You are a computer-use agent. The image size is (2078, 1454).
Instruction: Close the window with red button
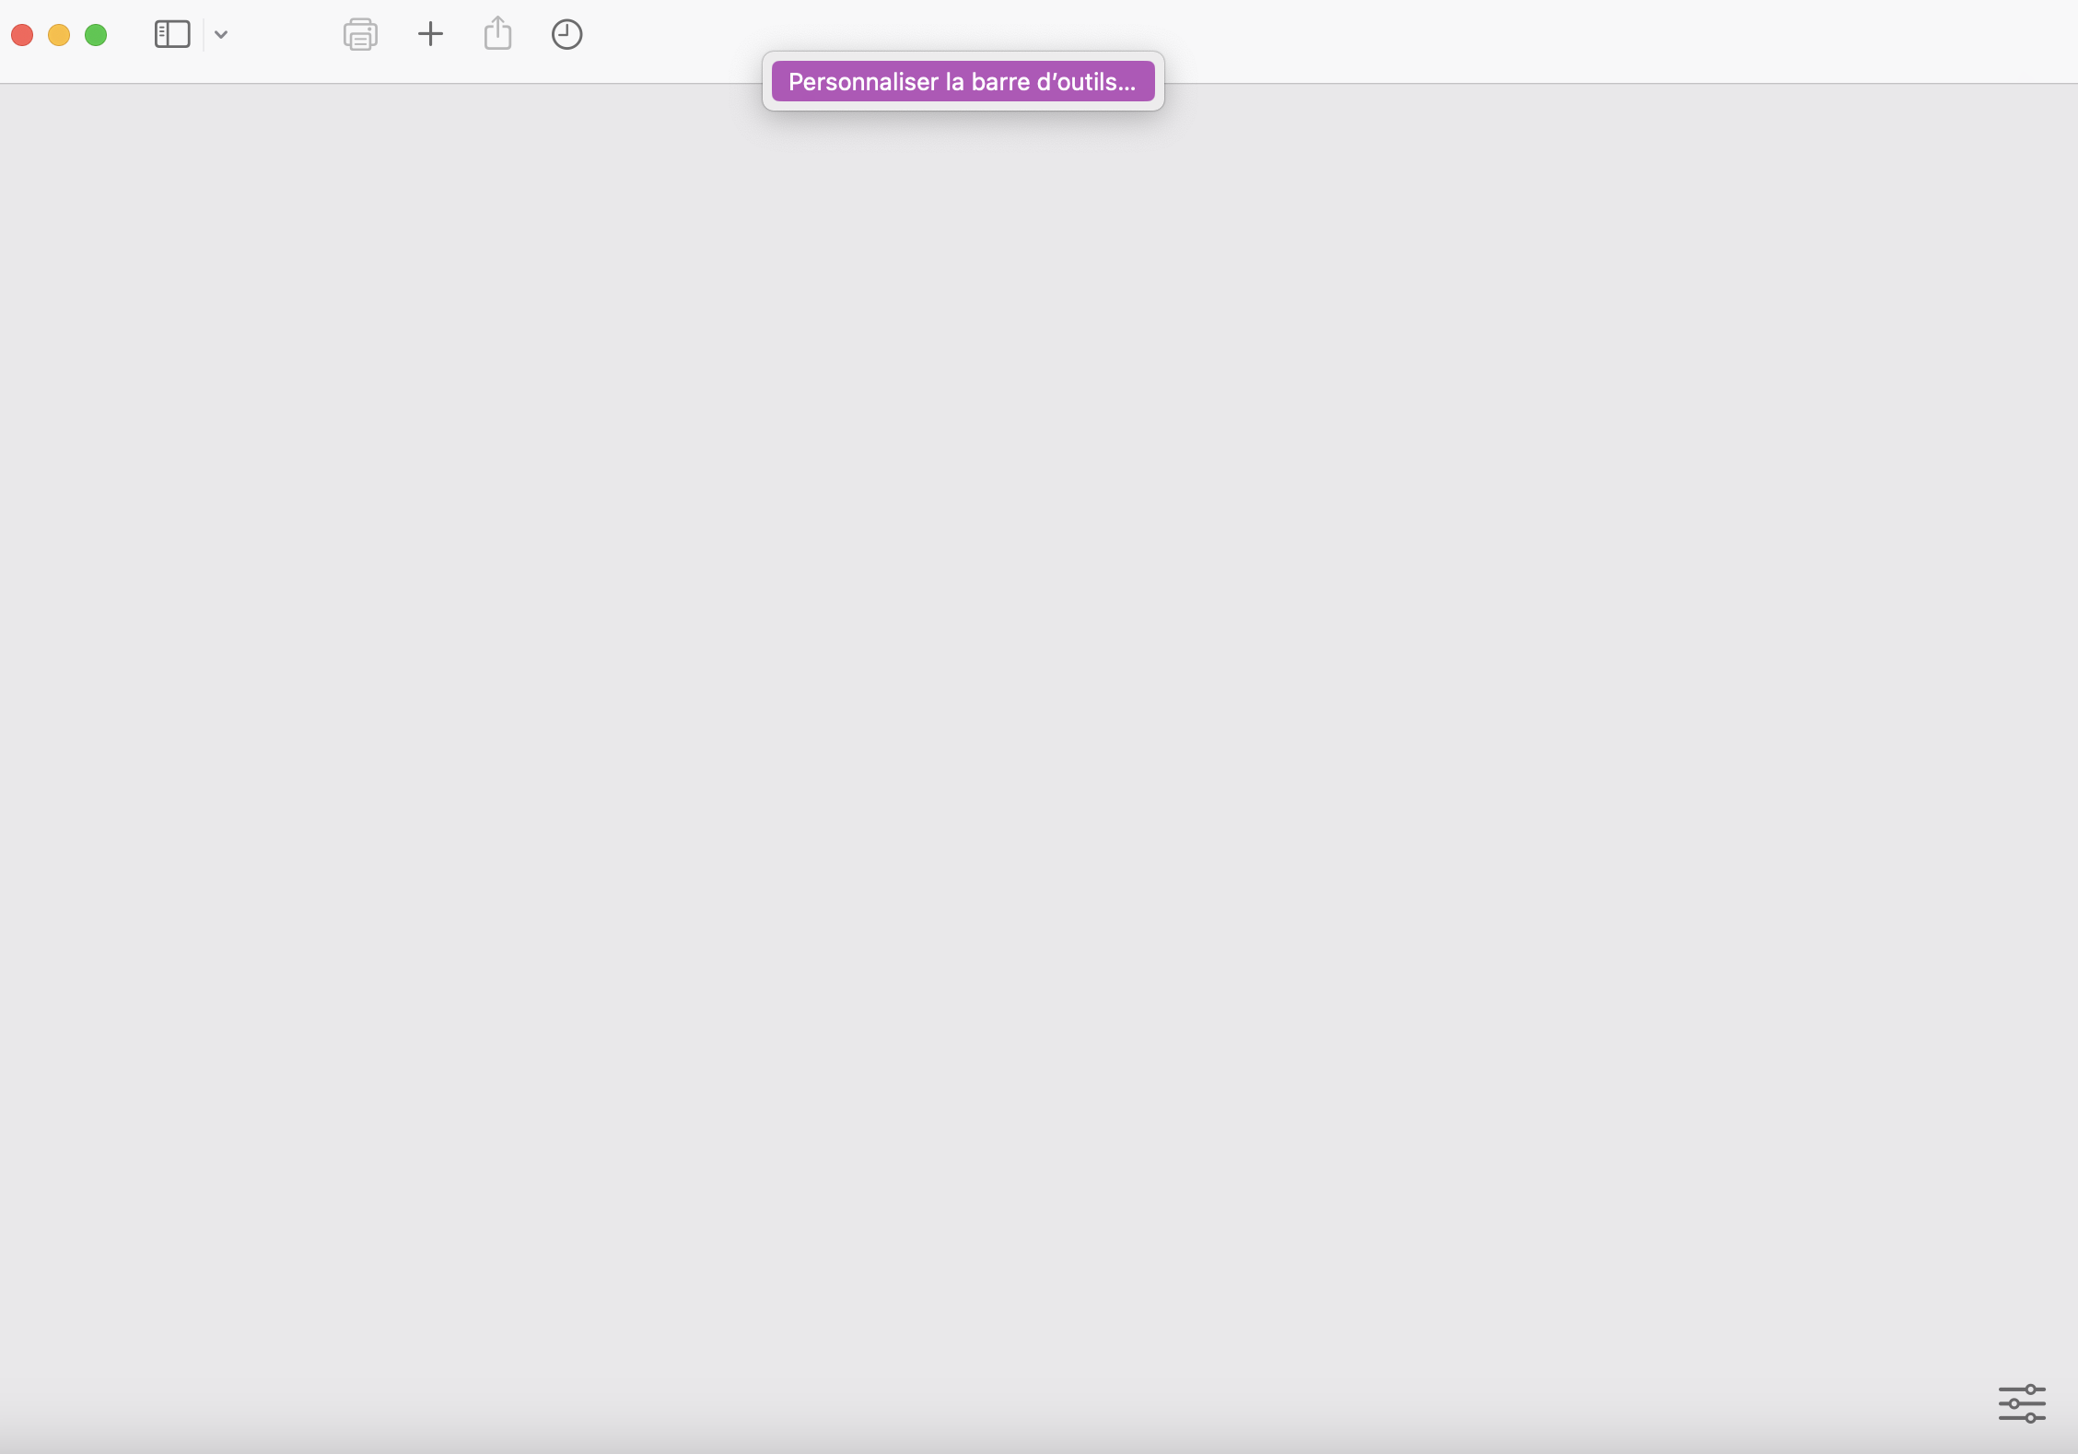pyautogui.click(x=22, y=35)
